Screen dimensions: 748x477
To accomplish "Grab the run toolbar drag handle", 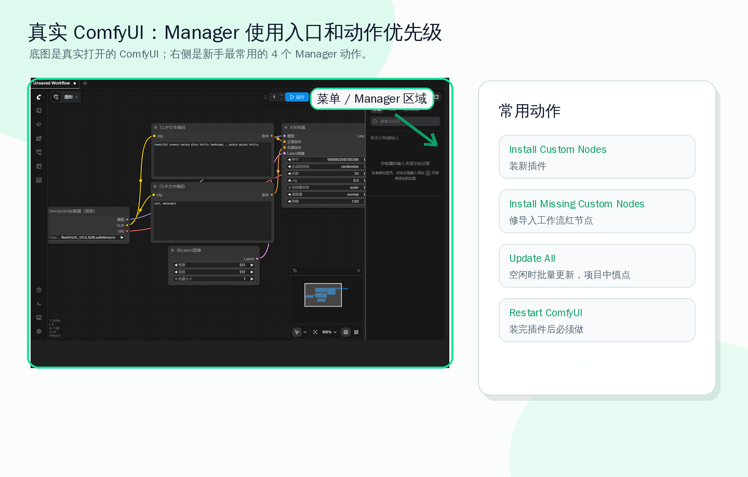I will [x=265, y=97].
